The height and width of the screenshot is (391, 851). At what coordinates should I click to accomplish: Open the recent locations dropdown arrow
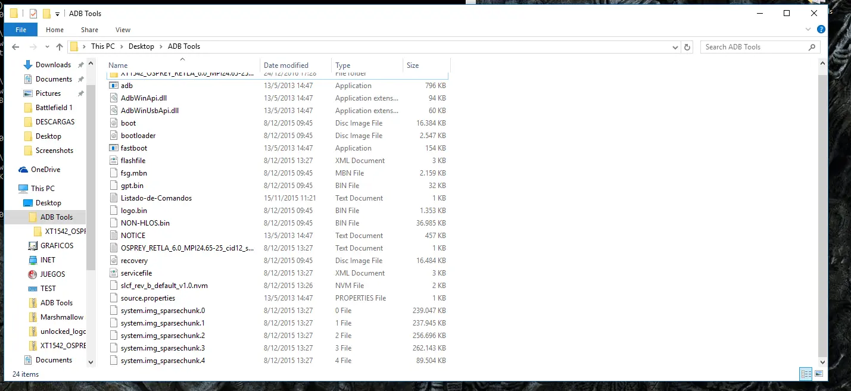pos(46,47)
